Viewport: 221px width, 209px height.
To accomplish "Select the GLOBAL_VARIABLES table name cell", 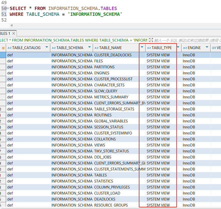I will coord(119,121).
